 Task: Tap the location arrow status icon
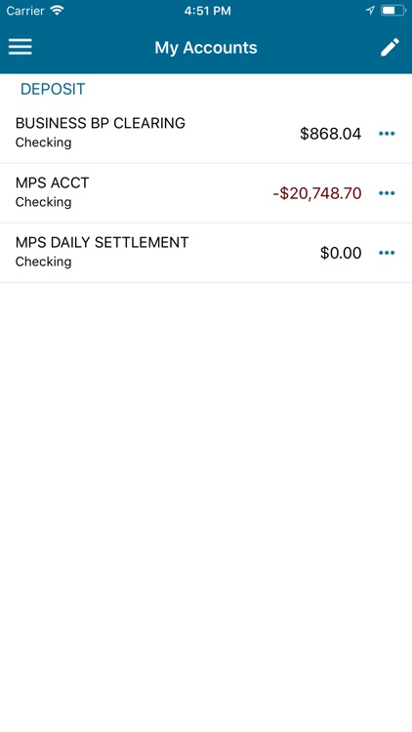click(x=370, y=11)
